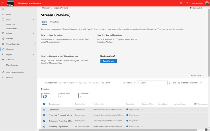This screenshot has width=210, height=131.
Task: Collapse tutorial with Hide tutorial chevron
Action: [x=203, y=75]
